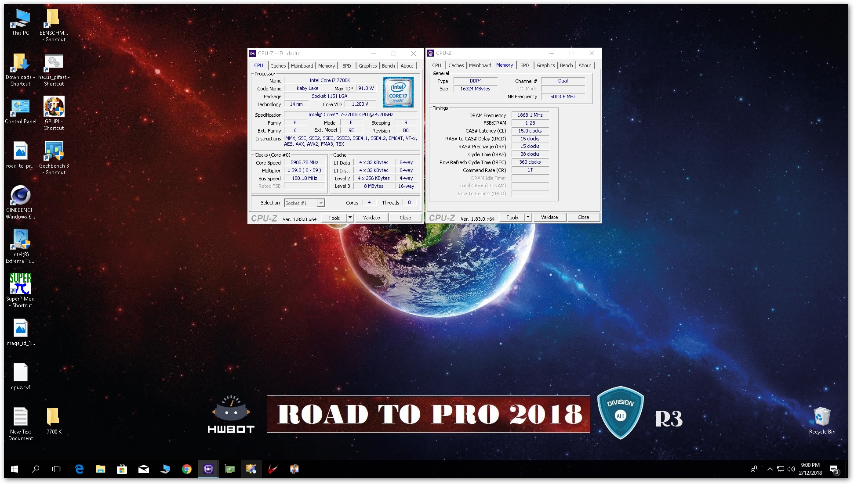This screenshot has height=484, width=854.
Task: Click multiplier value x 59.0
Action: [305, 170]
